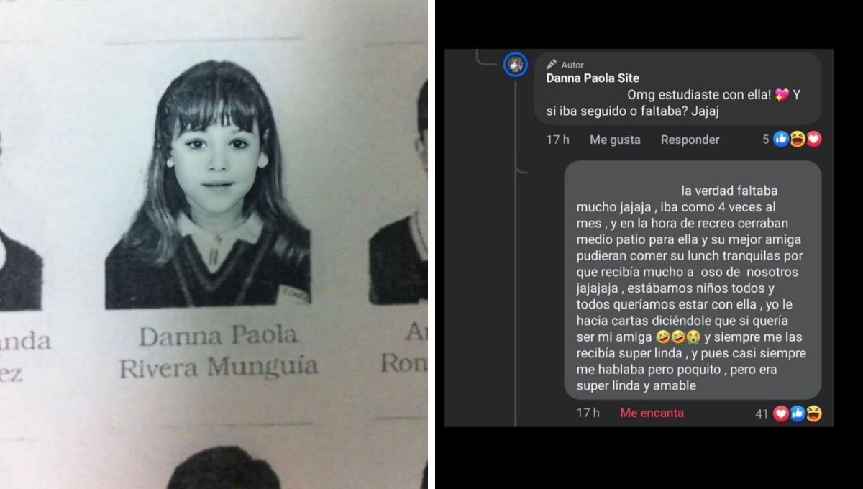Click Responder under the author's comment
Viewport: 863px width, 489px height.
click(x=690, y=140)
